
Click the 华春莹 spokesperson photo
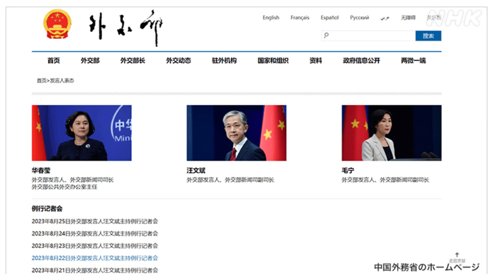(82, 133)
